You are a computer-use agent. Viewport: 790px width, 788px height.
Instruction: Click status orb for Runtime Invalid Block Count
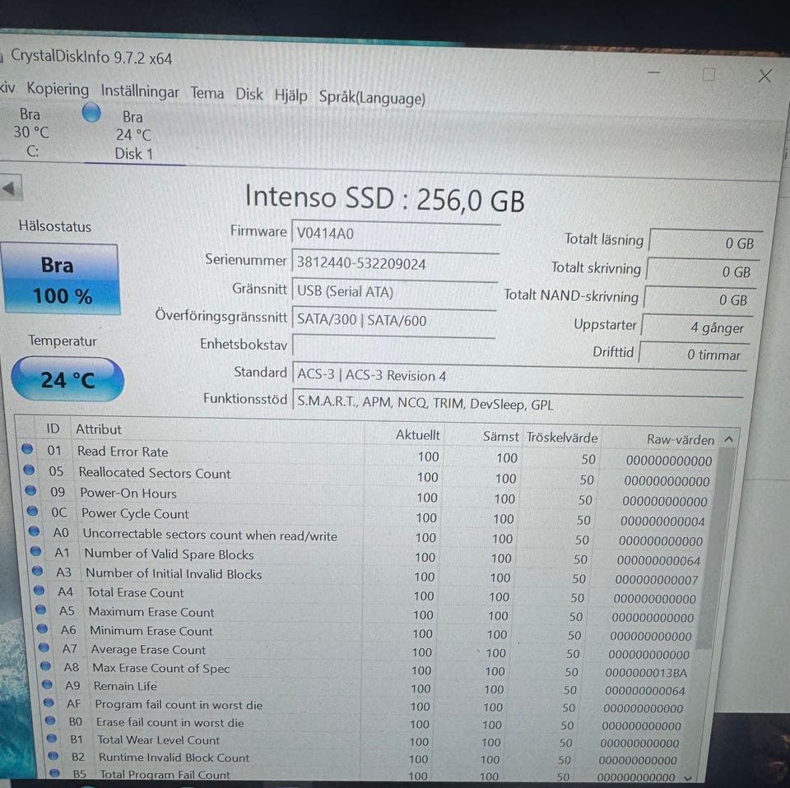pos(53,755)
